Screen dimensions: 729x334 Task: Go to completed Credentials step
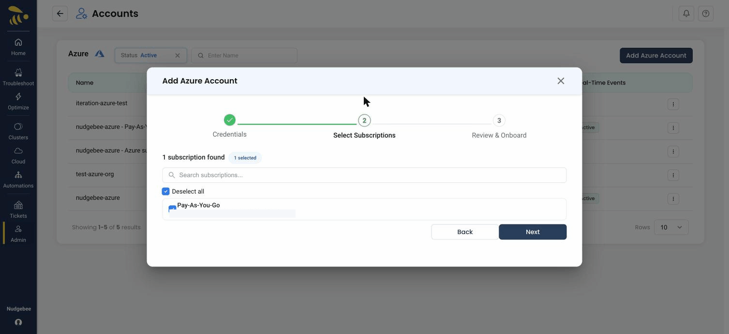click(230, 120)
